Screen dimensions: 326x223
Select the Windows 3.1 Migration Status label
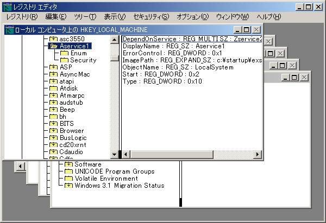(x=120, y=186)
